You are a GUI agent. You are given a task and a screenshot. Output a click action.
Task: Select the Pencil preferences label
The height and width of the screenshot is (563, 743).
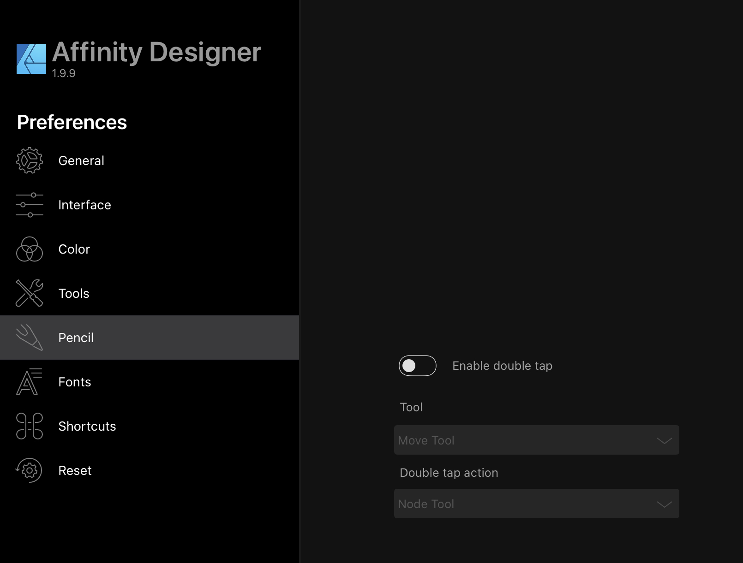pyautogui.click(x=76, y=338)
